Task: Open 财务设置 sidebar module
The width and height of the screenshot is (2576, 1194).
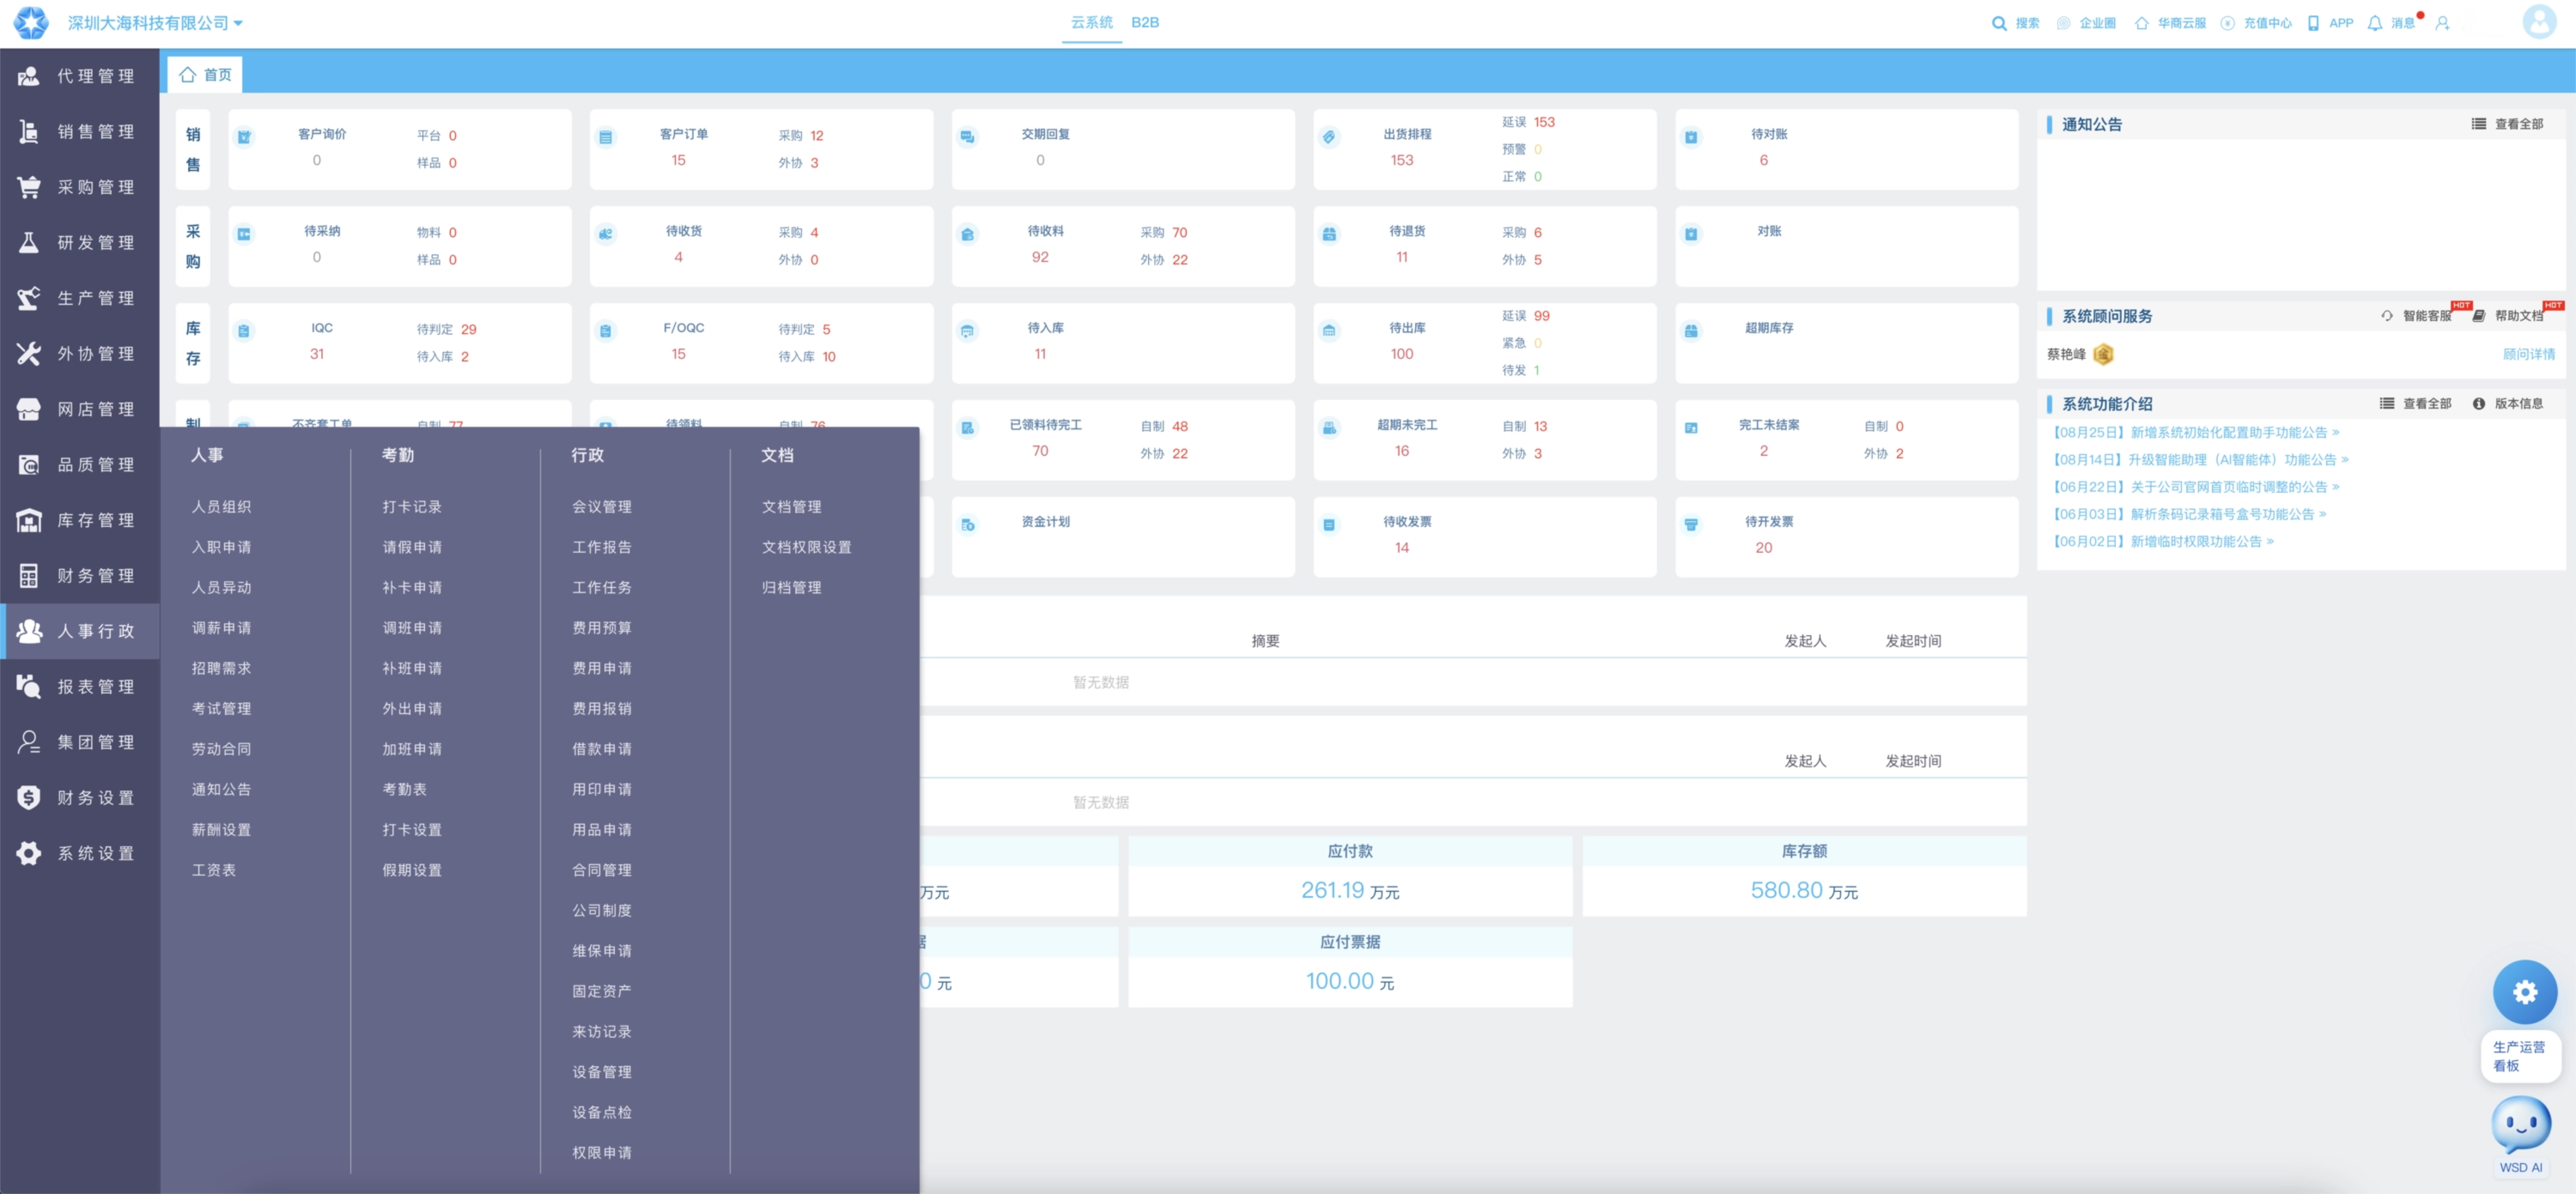Action: [80, 798]
